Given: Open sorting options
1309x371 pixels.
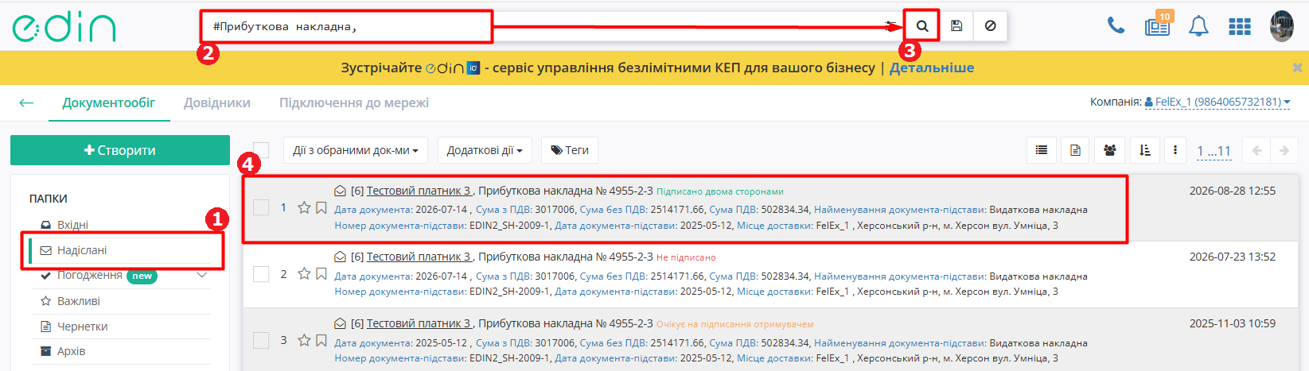Looking at the screenshot, I should pyautogui.click(x=1144, y=150).
